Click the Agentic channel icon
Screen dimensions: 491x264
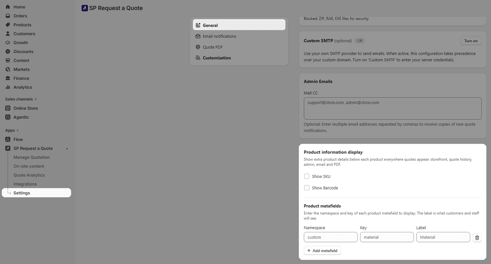click(8, 117)
